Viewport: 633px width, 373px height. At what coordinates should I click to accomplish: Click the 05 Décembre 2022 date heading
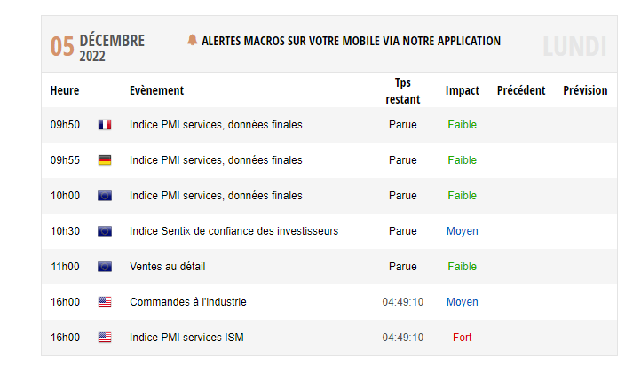[98, 47]
